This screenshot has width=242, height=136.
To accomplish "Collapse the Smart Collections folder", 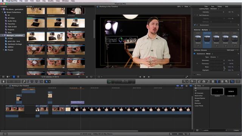I will coord(3,12).
